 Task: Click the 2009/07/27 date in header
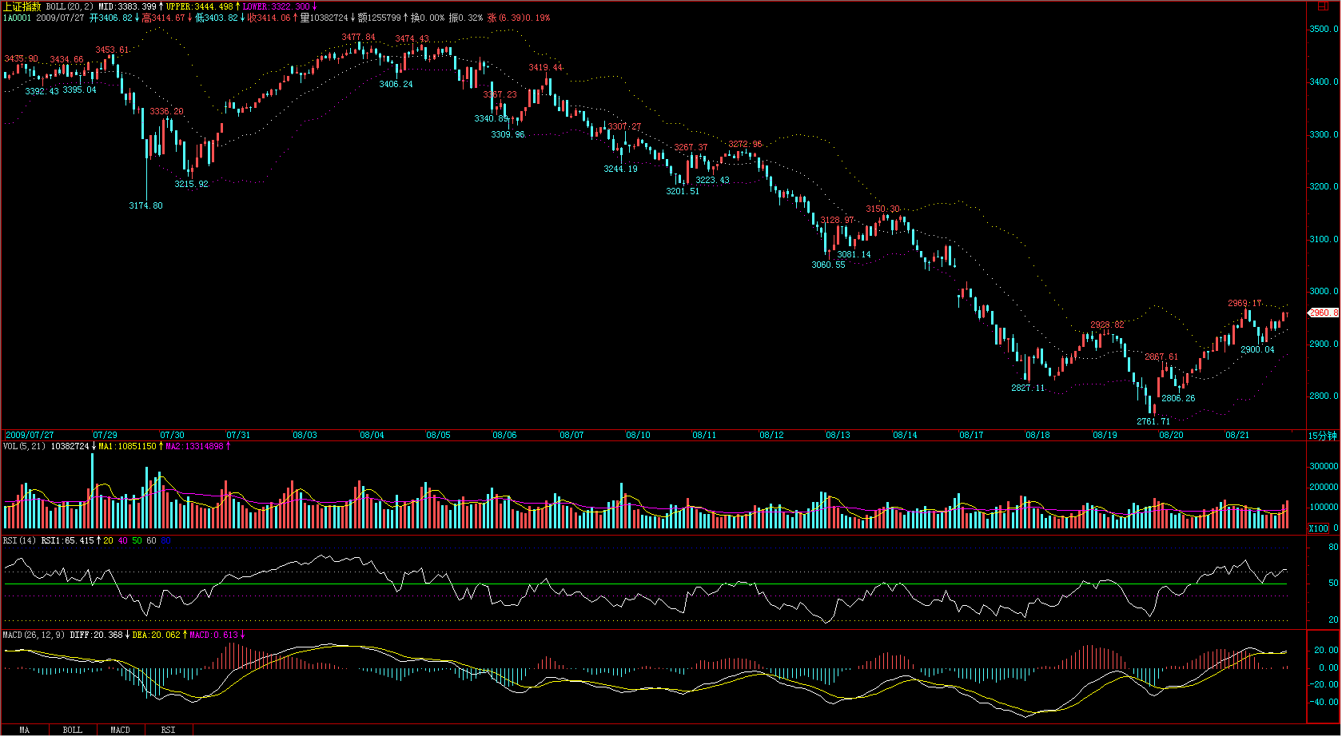pos(60,18)
